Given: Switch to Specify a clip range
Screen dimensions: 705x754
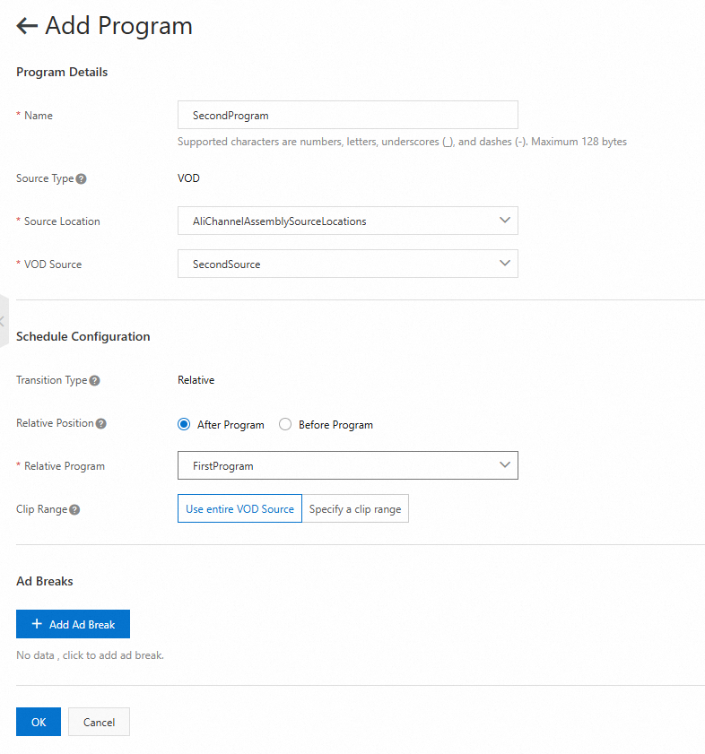Looking at the screenshot, I should click(x=355, y=508).
